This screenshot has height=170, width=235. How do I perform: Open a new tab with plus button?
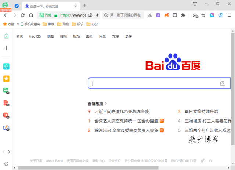pyautogui.click(x=85, y=6)
